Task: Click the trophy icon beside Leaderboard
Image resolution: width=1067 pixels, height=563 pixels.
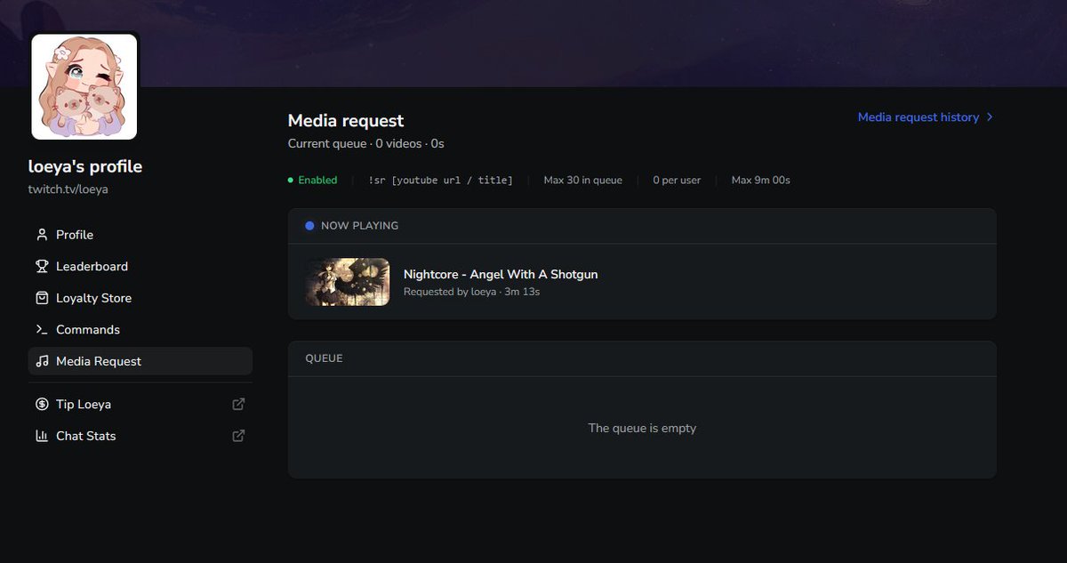Action: [x=42, y=266]
